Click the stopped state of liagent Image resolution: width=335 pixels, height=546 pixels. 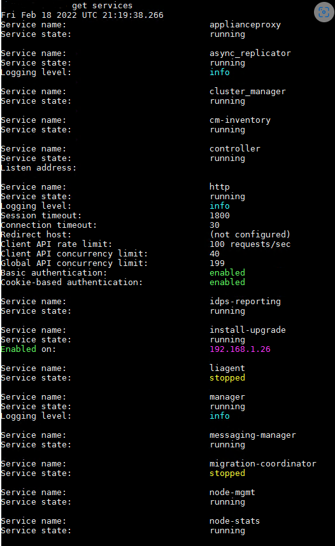pyautogui.click(x=227, y=378)
